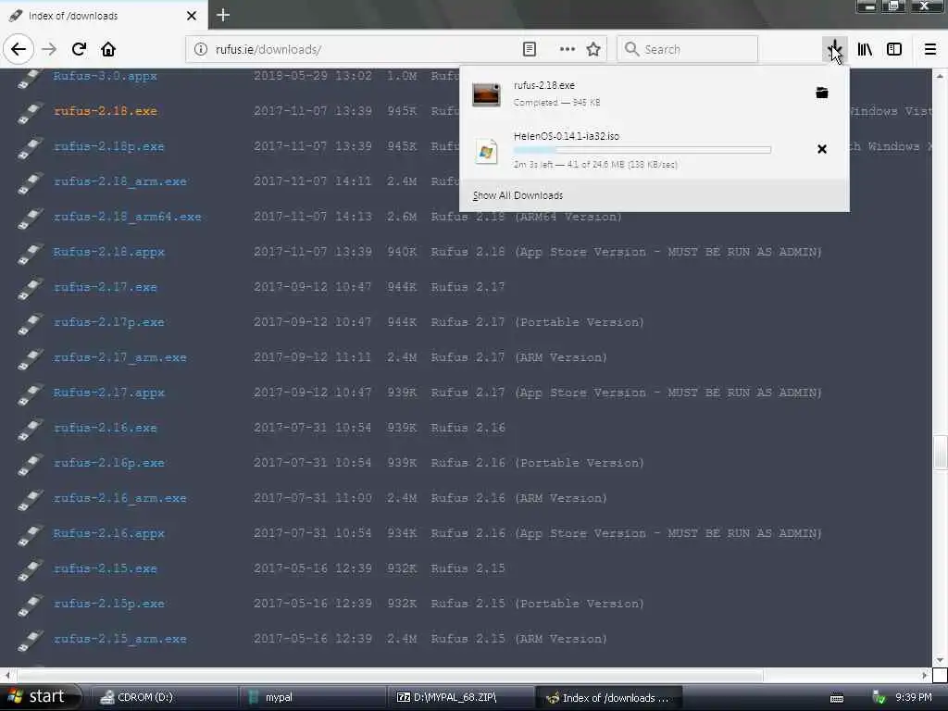Click rufus-2.17p.exe link
Viewport: 948px width, 711px height.
(109, 322)
